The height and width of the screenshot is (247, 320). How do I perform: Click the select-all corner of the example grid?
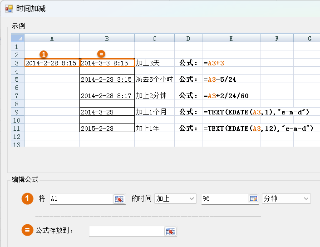[17, 39]
